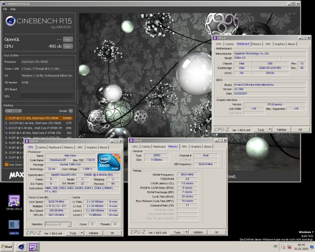The image size is (315, 252).
Task: Click the CPU-Z title icon of Mainboard window
Action: 215,38
